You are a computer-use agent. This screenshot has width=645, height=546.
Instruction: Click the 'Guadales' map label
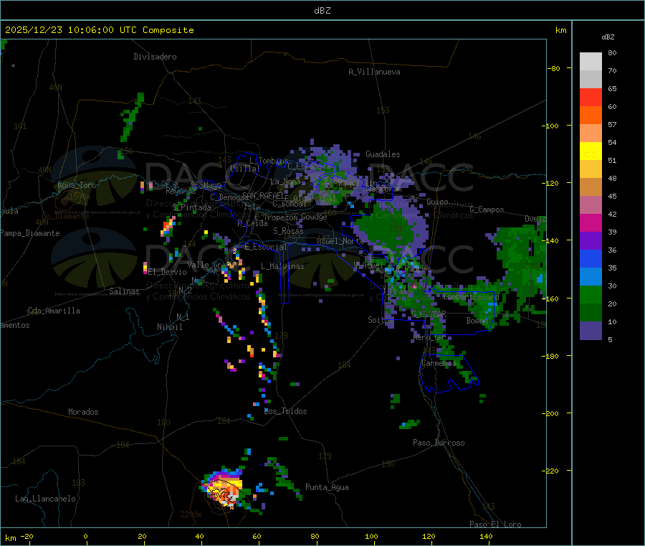coord(383,154)
